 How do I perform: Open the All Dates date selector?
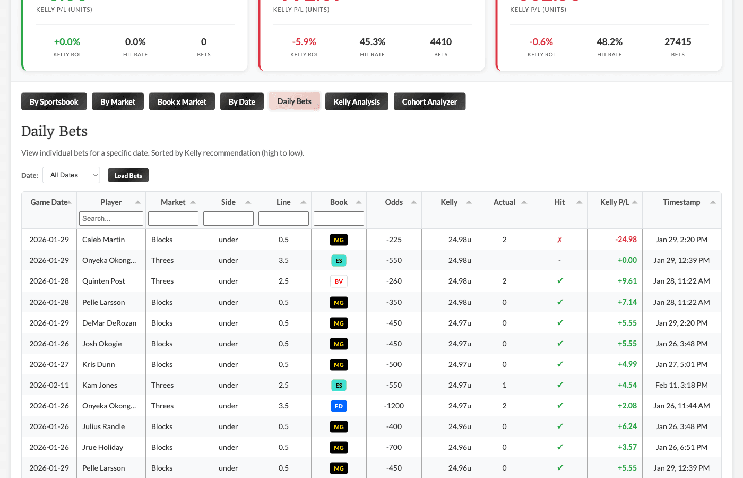(71, 175)
